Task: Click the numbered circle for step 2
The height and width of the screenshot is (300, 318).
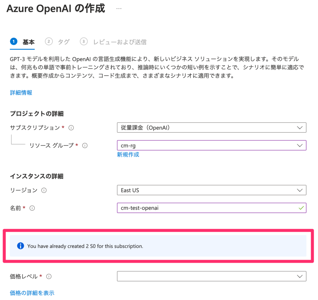Action: tap(49, 42)
